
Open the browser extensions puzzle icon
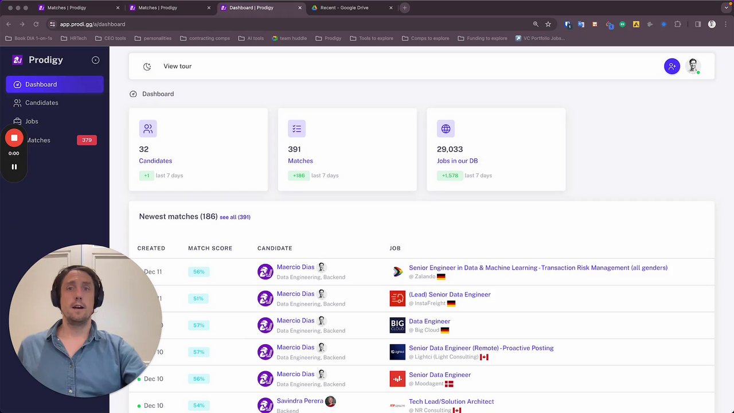678,24
